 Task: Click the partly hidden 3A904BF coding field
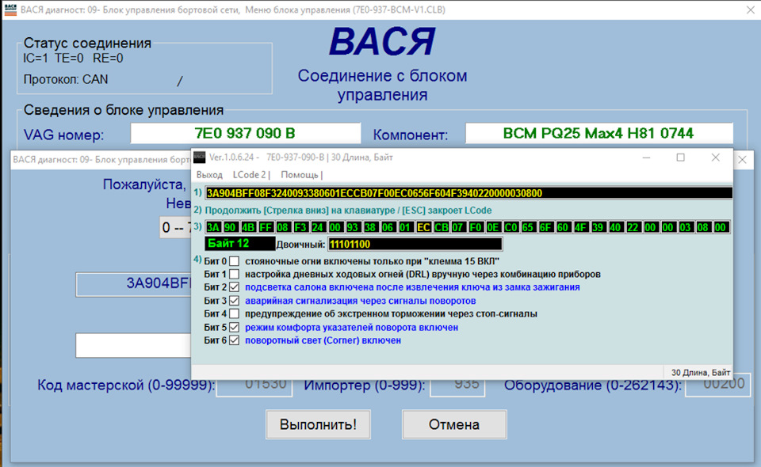click(133, 284)
